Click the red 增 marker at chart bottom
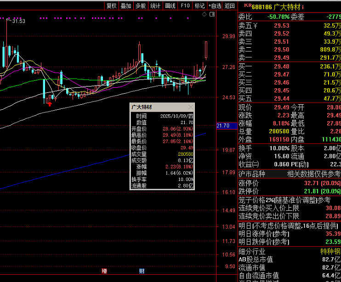 (x=104, y=271)
